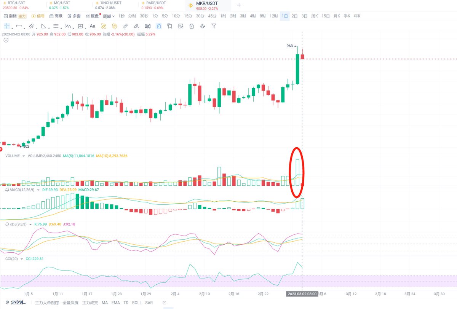Switch to the 年K timeframe

[x=357, y=16]
